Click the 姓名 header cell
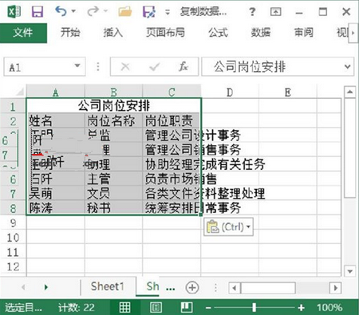 click(x=55, y=121)
